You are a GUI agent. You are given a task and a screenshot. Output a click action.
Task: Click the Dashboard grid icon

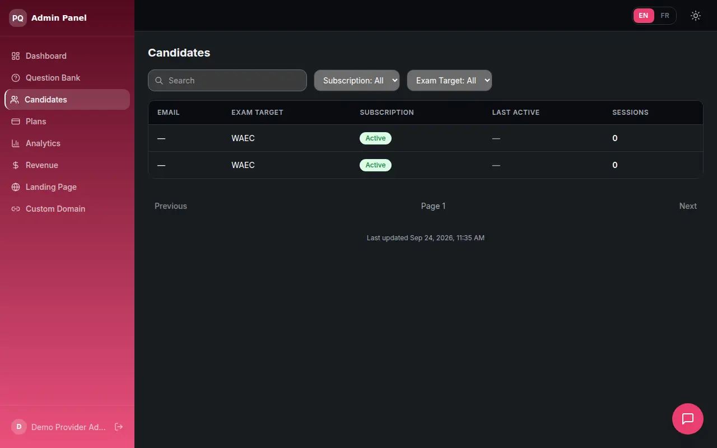point(16,56)
